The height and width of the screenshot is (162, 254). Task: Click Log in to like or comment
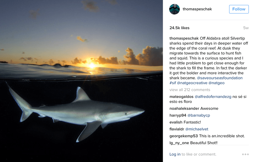tap(175, 154)
